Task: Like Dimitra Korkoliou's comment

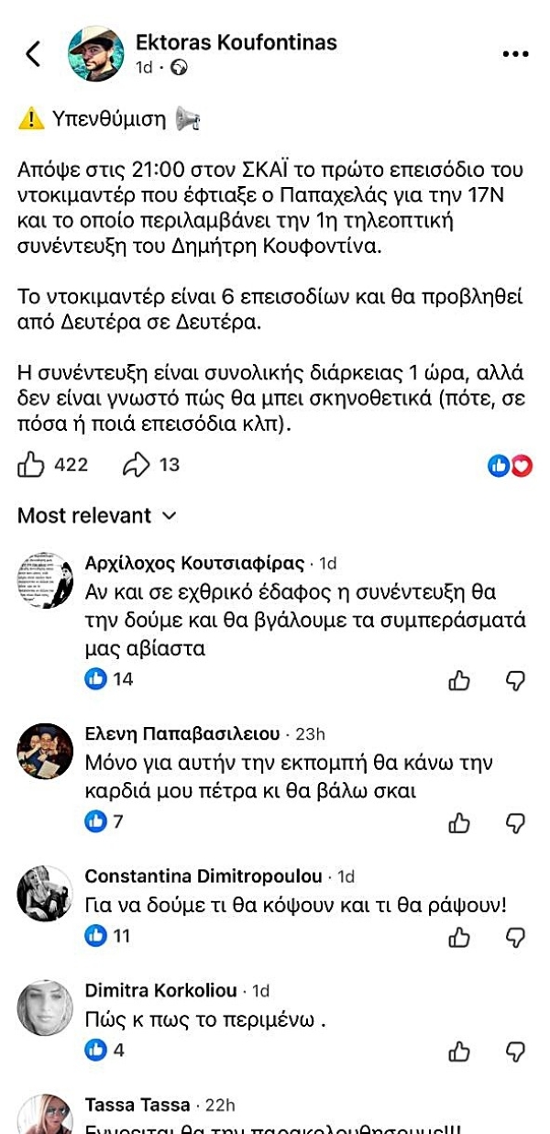Action: click(x=459, y=1051)
